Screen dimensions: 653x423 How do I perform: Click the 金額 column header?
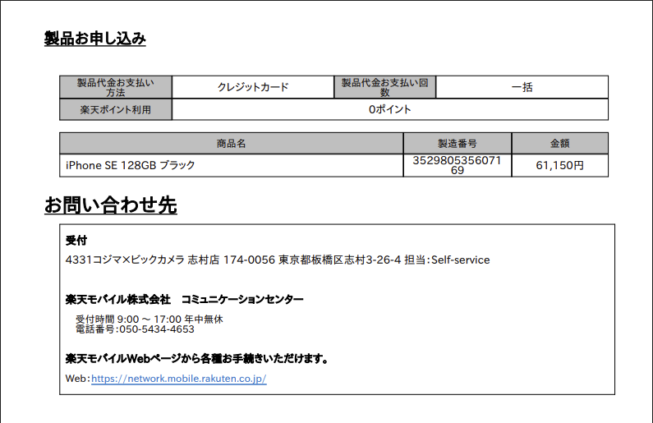(x=559, y=144)
